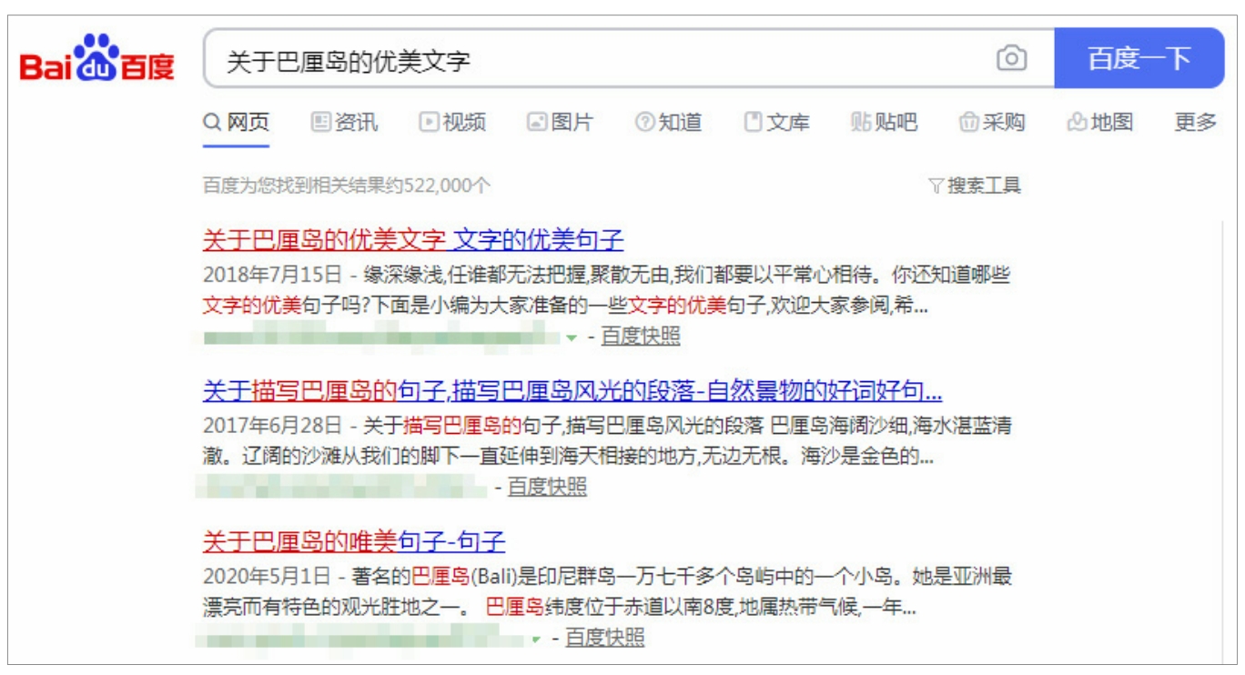This screenshot has height=675, width=1245.
Task: Select the 网页 tab
Action: tap(237, 123)
